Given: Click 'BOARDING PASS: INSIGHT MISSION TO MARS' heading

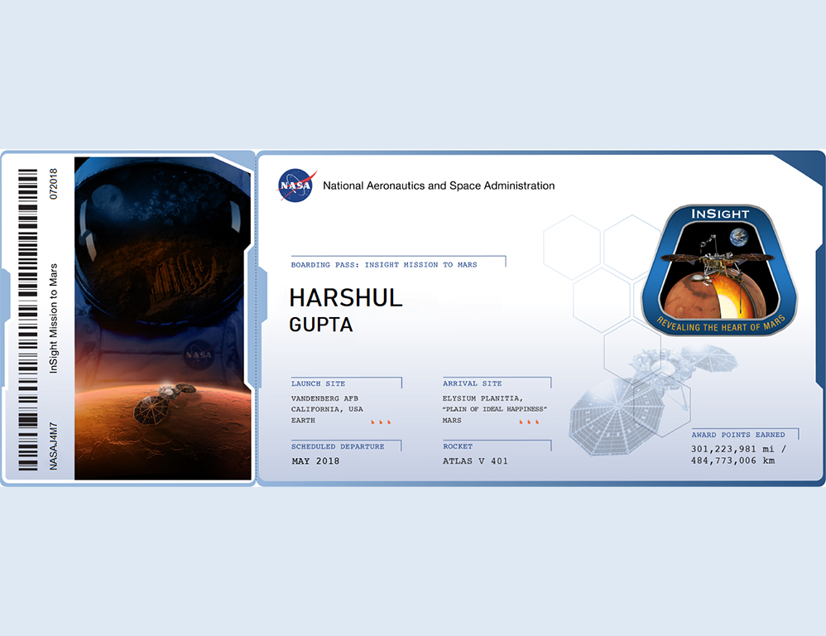Looking at the screenshot, I should (x=384, y=265).
